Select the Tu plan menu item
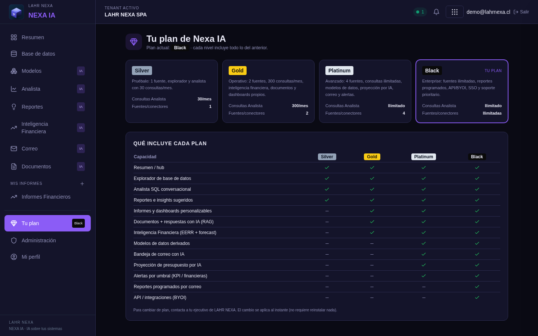 (47, 223)
